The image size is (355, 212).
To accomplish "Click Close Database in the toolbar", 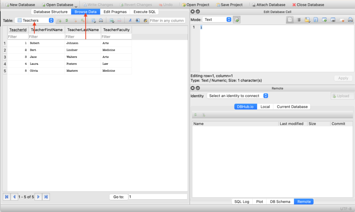I will [x=308, y=5].
